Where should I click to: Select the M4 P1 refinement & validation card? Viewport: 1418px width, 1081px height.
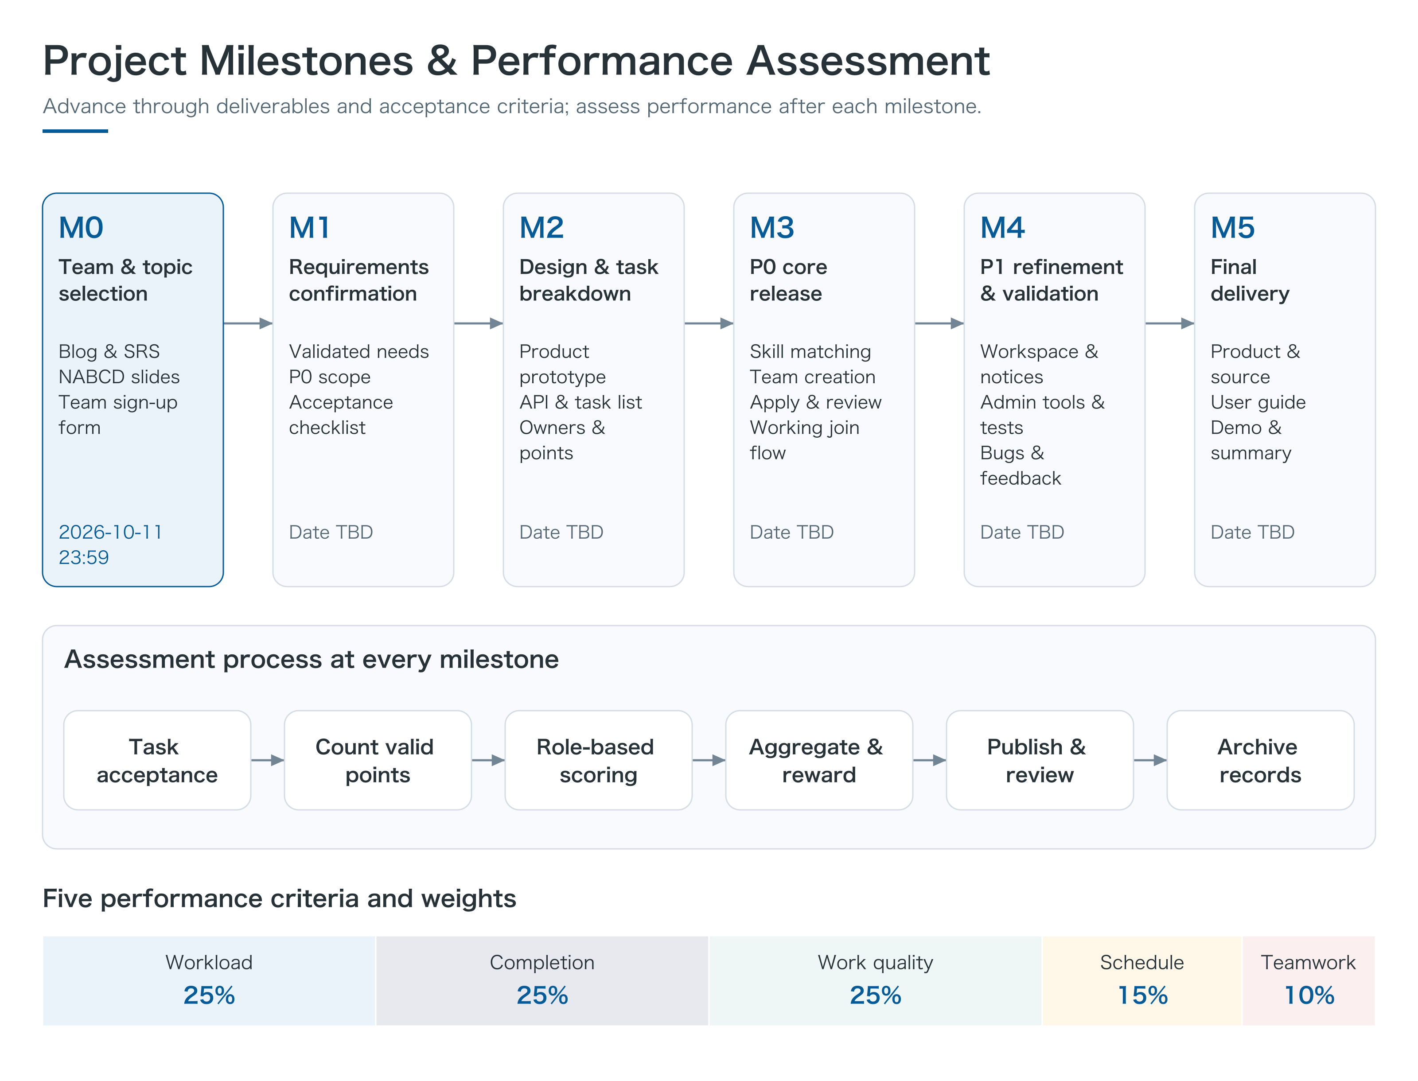(1054, 389)
